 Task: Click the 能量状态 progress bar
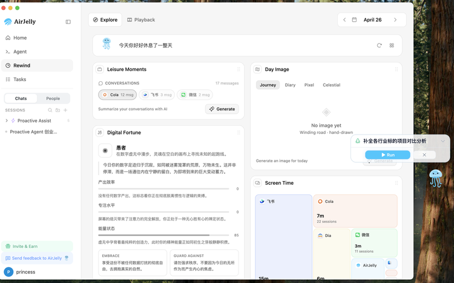(163, 235)
